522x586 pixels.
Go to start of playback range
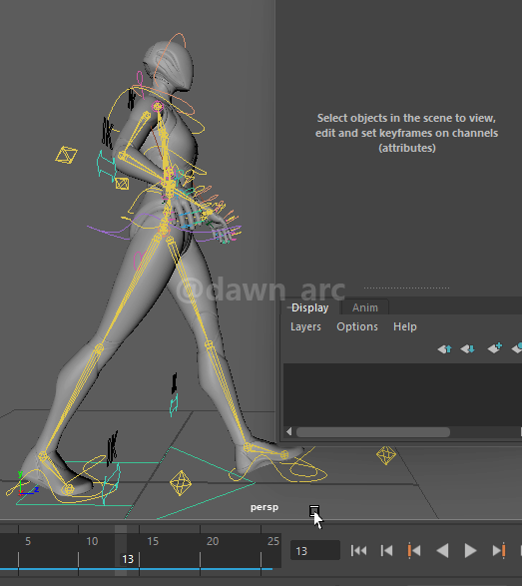pos(358,550)
